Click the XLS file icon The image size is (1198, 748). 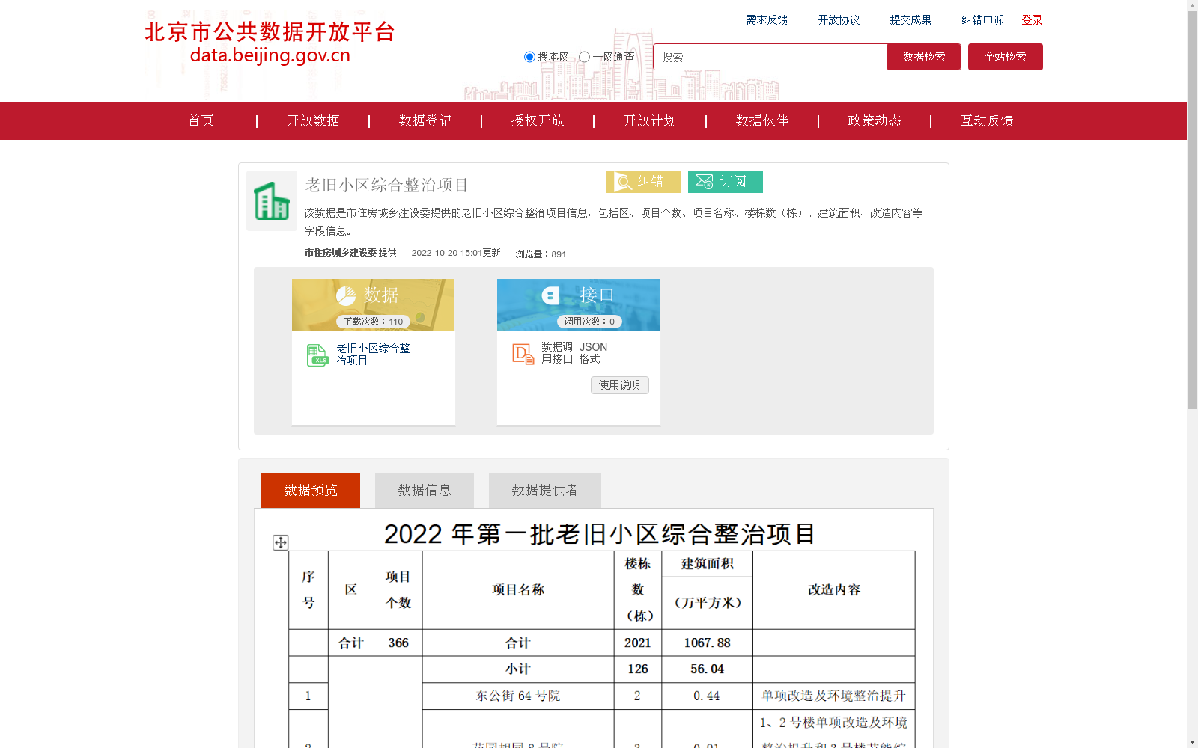click(317, 355)
